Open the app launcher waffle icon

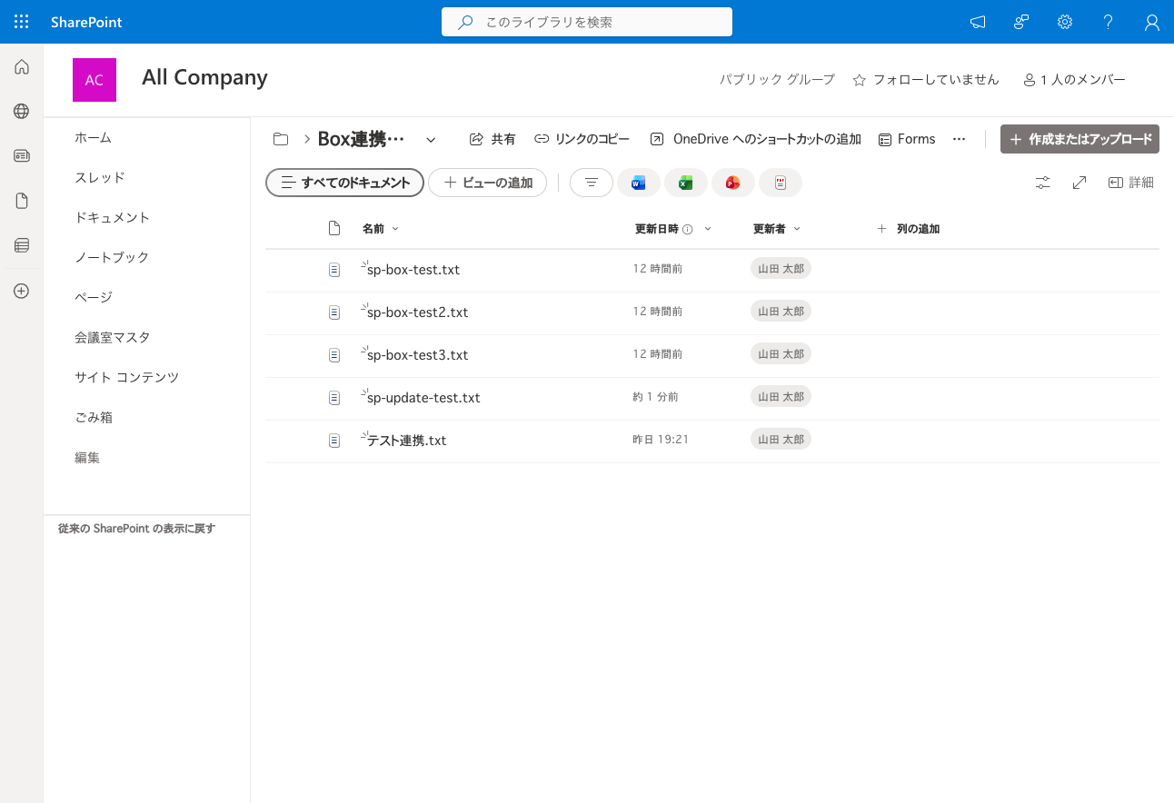[22, 22]
